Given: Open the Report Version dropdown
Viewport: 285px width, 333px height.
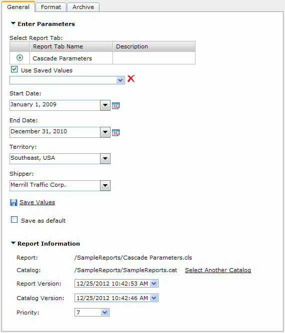Looking at the screenshot, I should [x=116, y=284].
